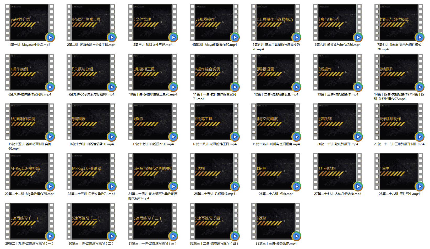Click play badge on 6第六讲-通道盒与轴心点80.mp4

358,37
